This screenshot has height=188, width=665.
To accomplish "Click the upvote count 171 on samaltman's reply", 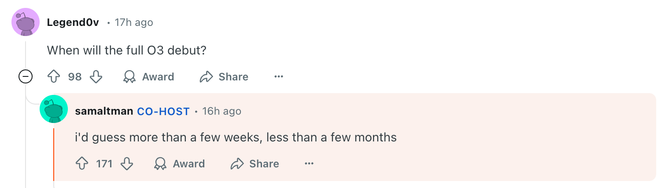I will (104, 164).
